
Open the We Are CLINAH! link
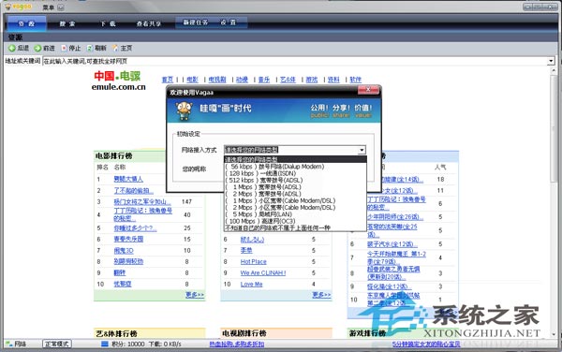coord(263,272)
